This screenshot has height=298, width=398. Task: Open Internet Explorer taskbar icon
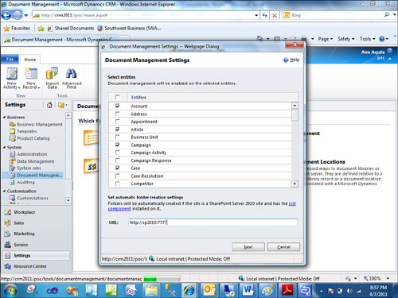tap(189, 290)
